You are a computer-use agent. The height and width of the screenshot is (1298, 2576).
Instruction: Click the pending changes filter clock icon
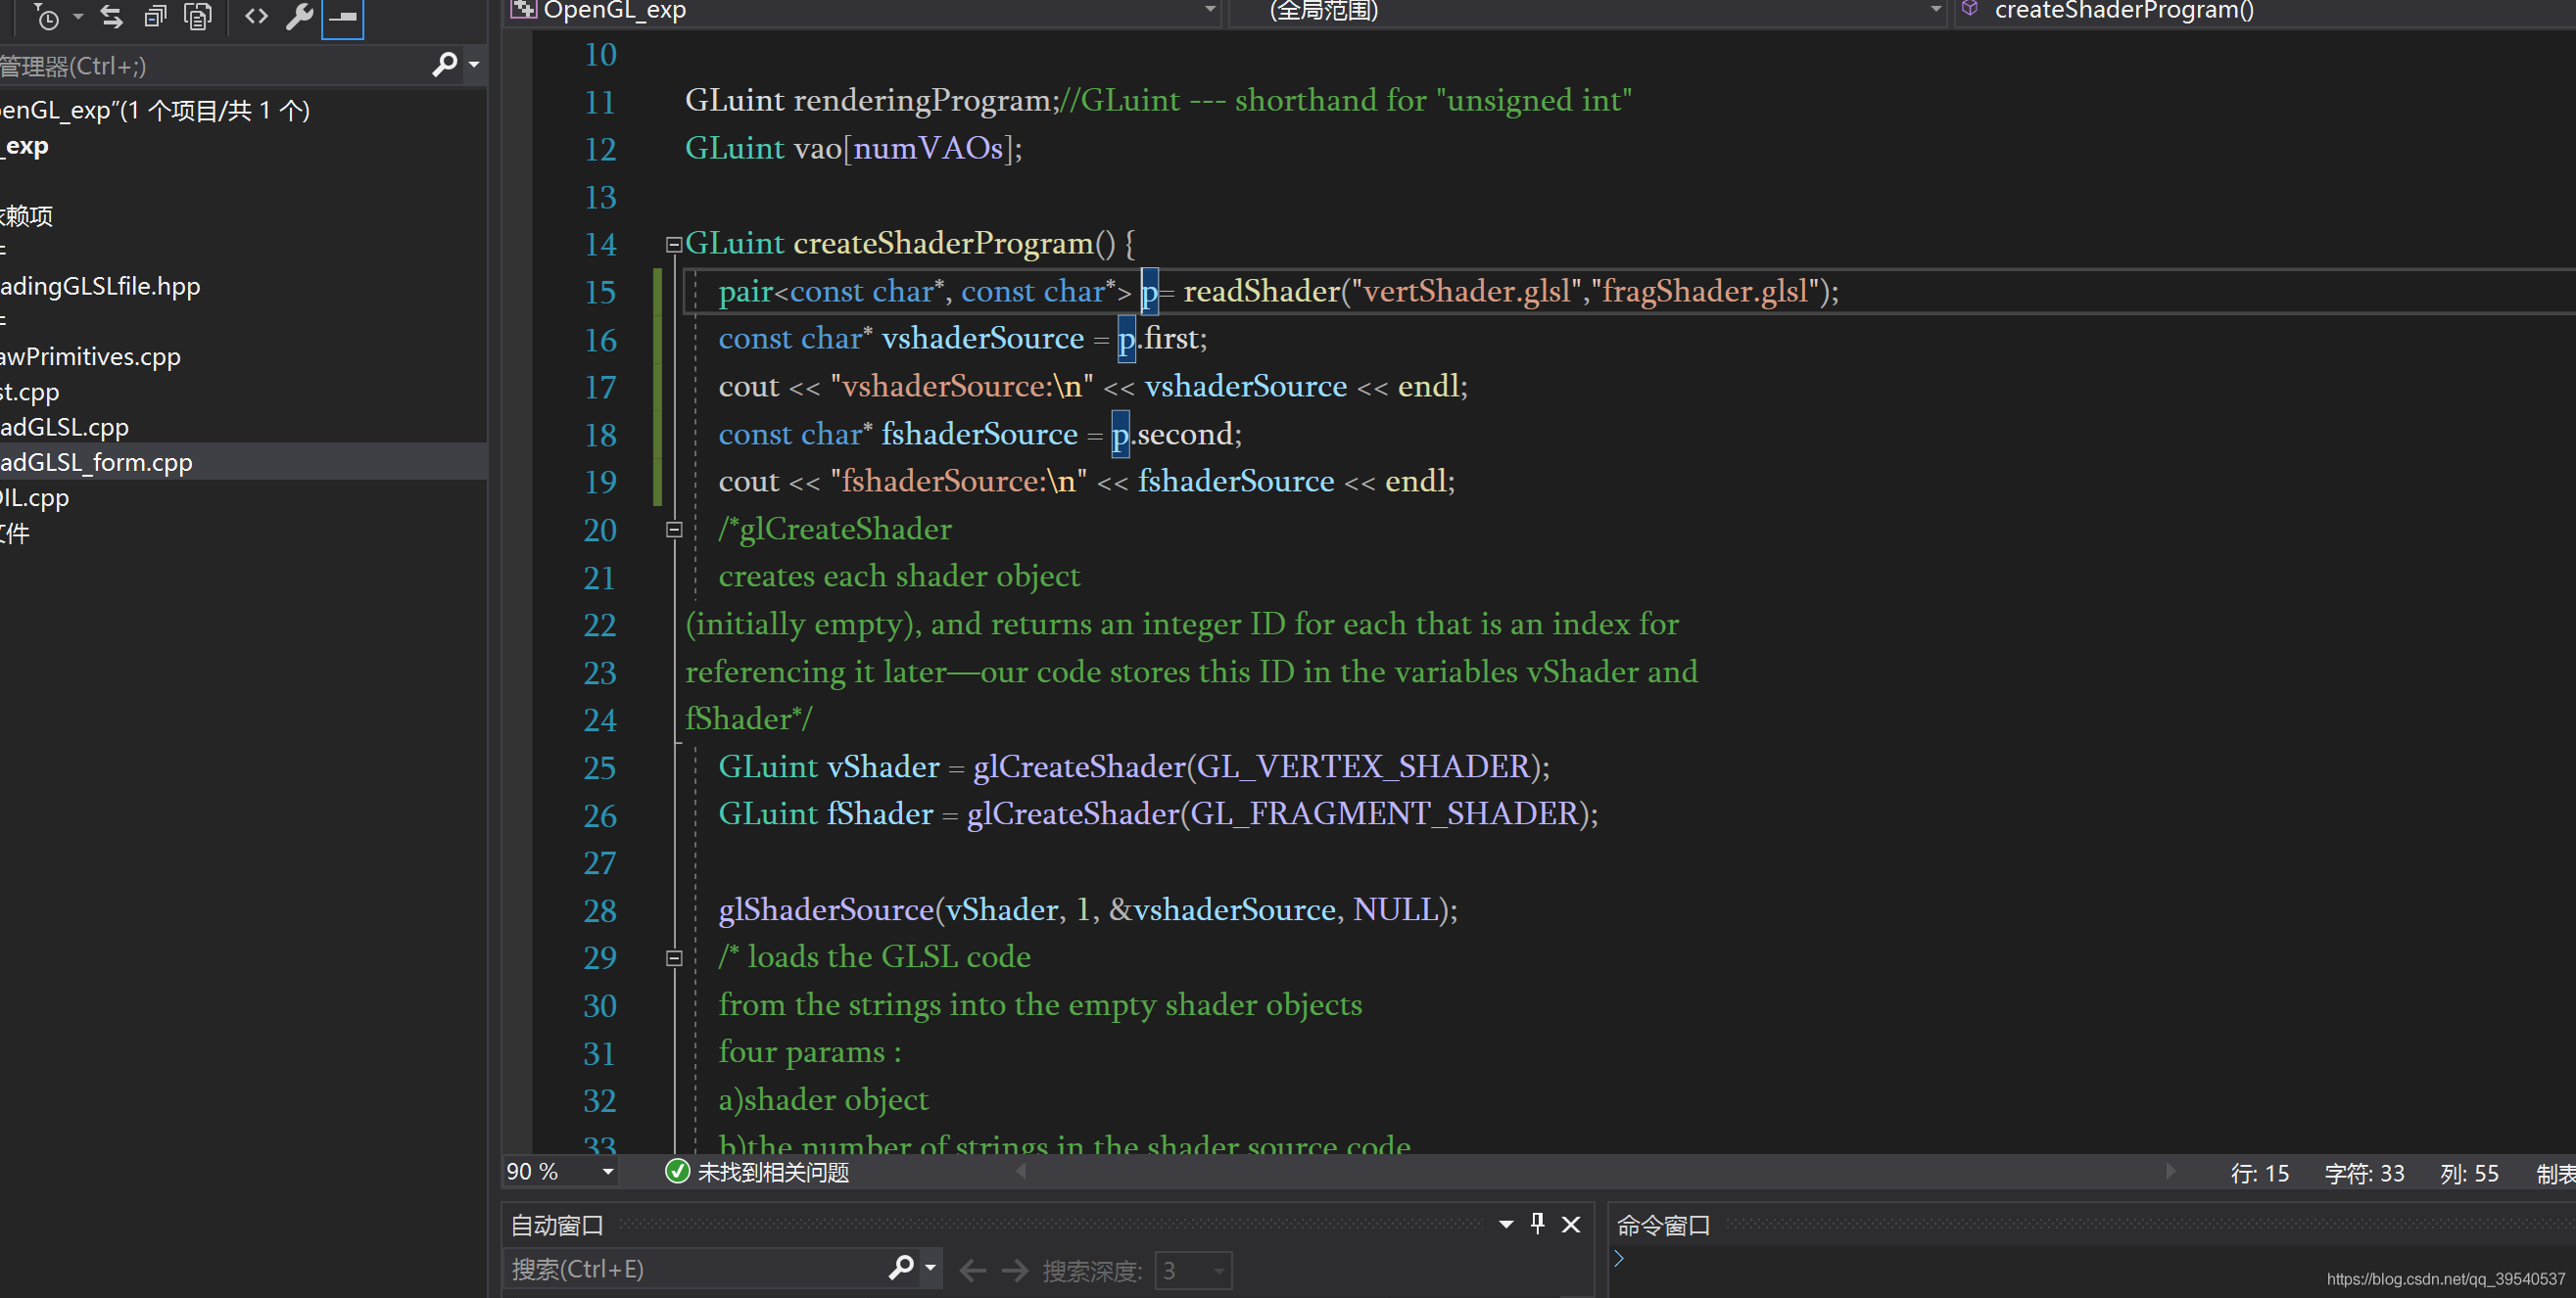click(x=47, y=16)
